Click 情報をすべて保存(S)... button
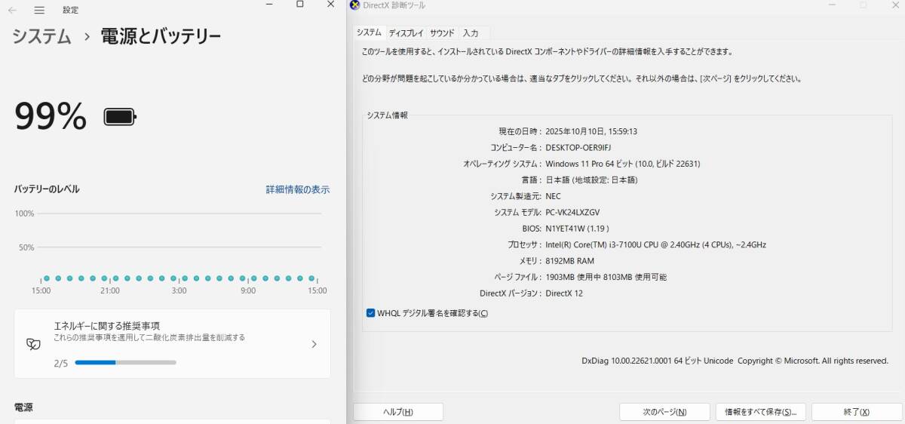 (x=761, y=412)
